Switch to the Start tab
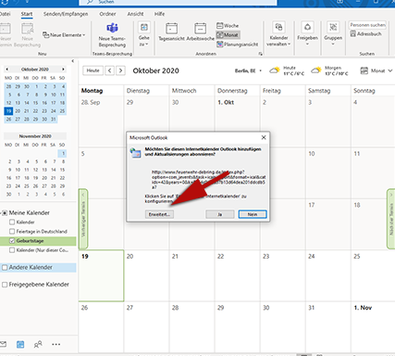 27,14
